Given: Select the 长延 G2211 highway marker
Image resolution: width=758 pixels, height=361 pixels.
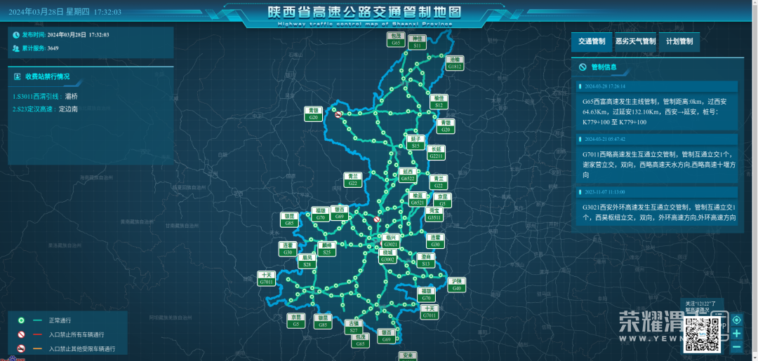Looking at the screenshot, I should point(437,152).
